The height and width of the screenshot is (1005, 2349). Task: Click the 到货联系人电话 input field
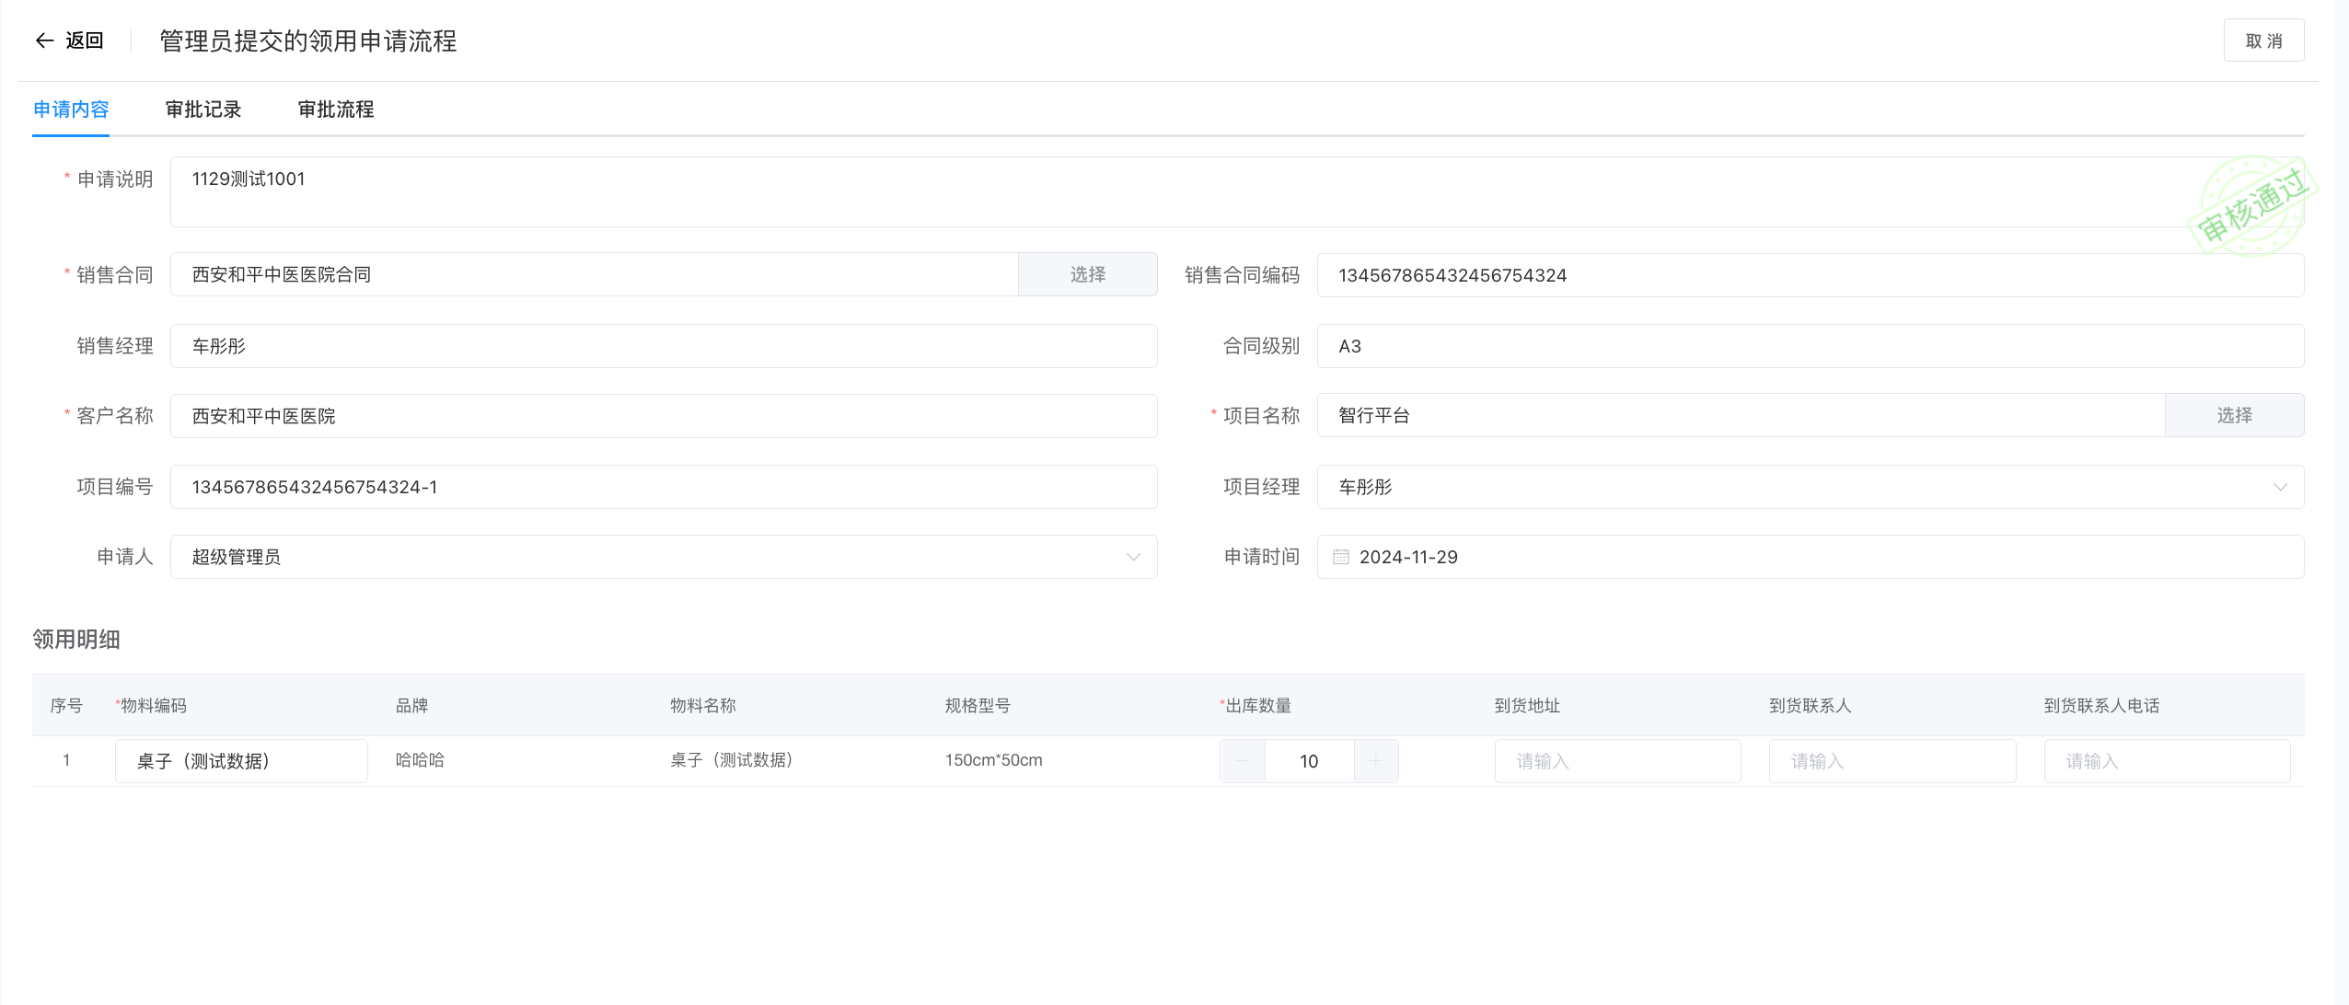click(2167, 761)
